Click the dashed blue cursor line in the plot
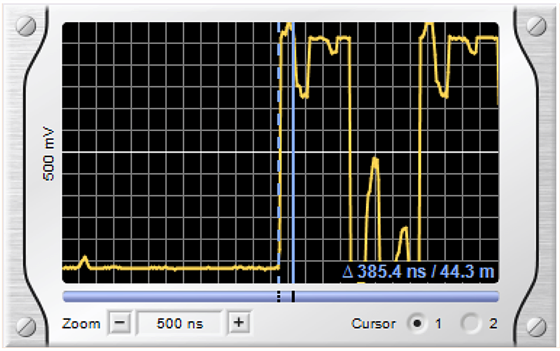 tap(279, 153)
